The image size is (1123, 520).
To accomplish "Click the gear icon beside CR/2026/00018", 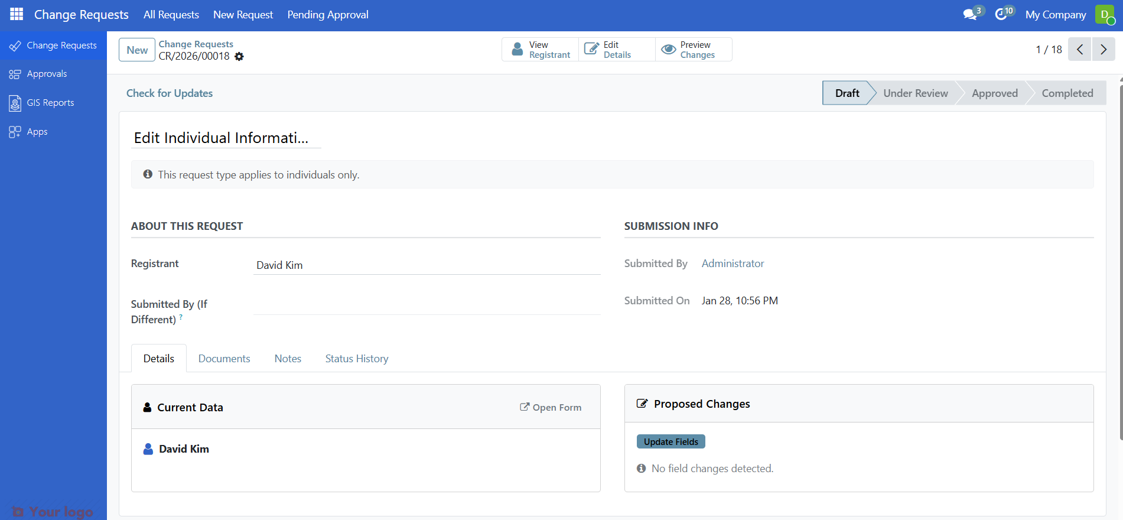I will (x=239, y=57).
